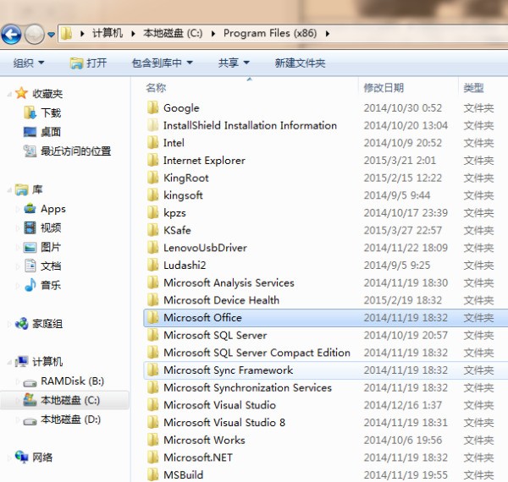Expand the Apps library node

click(18, 210)
